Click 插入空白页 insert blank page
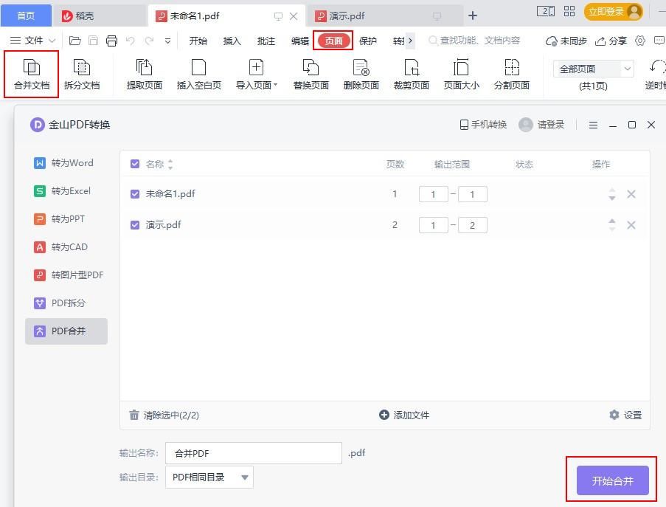The image size is (666, 507). [198, 75]
